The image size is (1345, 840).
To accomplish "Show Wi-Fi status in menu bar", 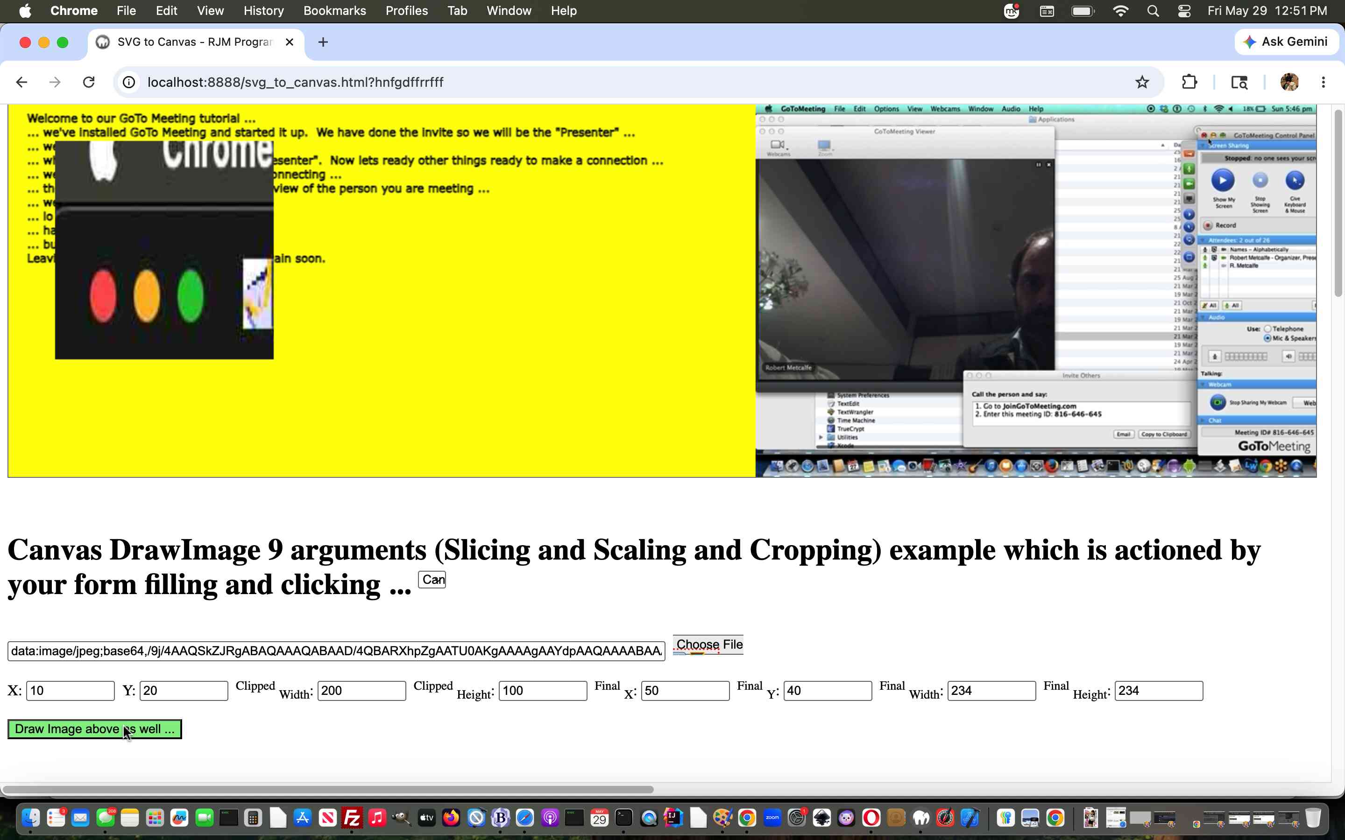I will click(1120, 11).
